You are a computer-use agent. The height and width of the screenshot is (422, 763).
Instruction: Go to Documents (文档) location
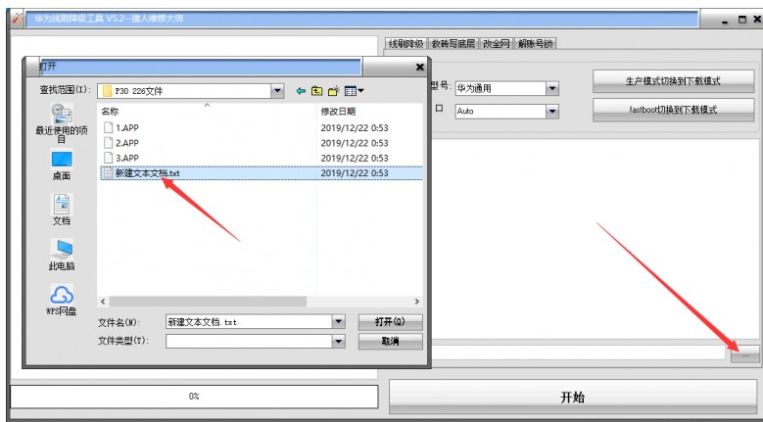(62, 211)
